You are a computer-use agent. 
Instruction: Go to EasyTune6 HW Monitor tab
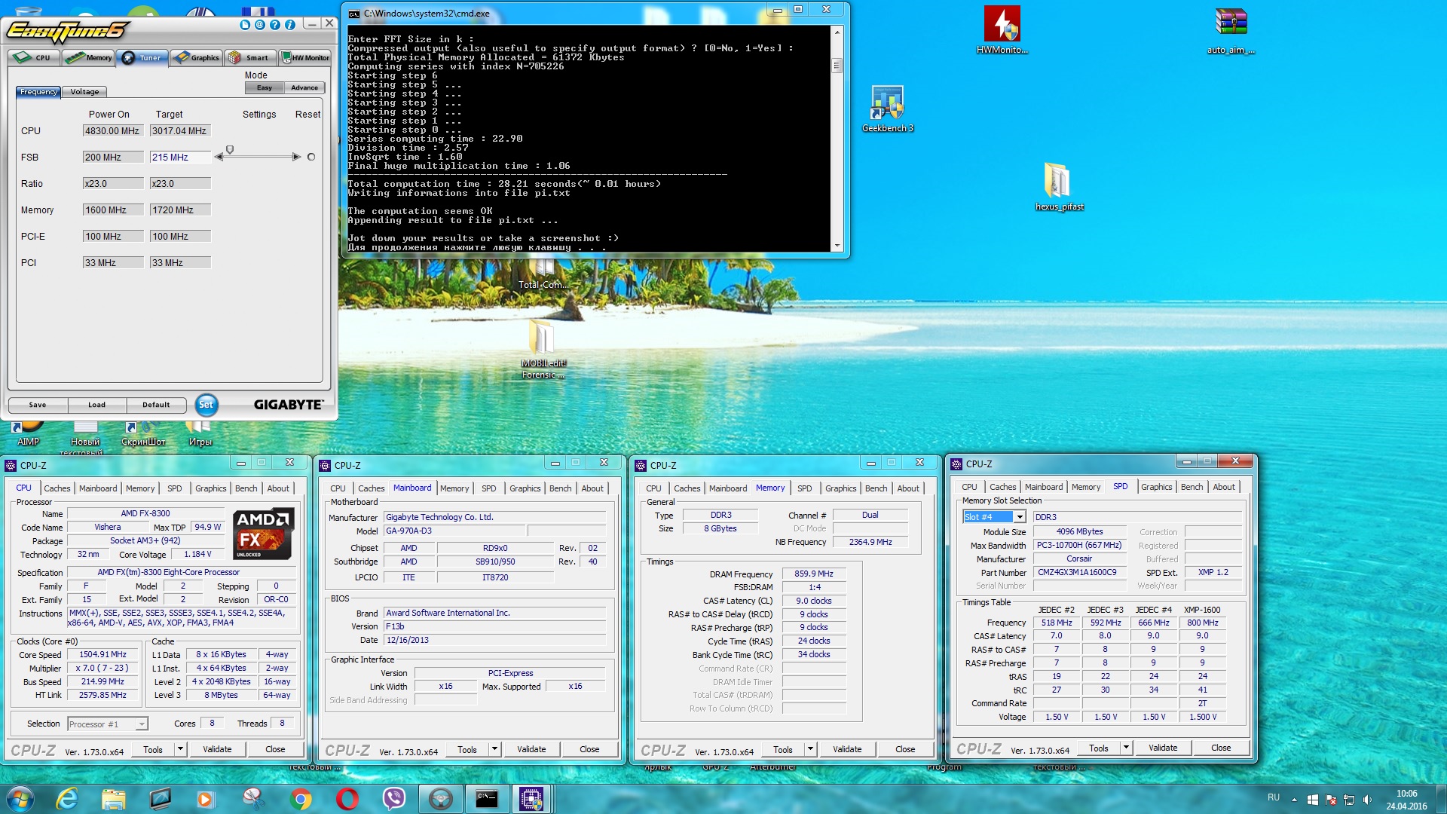(x=304, y=57)
